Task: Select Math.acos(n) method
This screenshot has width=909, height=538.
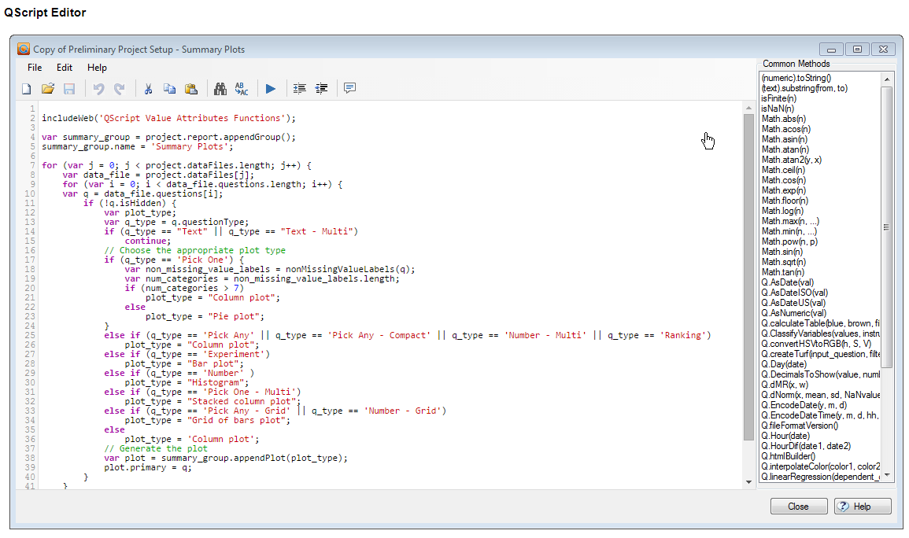Action: click(x=786, y=129)
